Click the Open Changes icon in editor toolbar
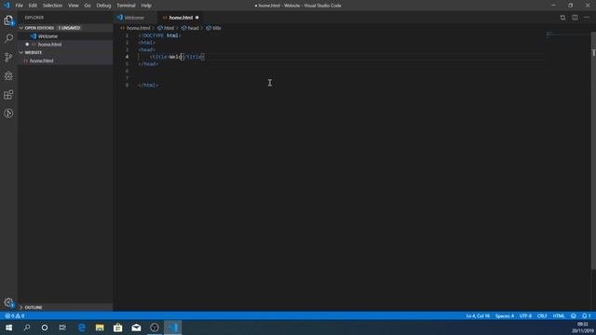 tap(562, 18)
